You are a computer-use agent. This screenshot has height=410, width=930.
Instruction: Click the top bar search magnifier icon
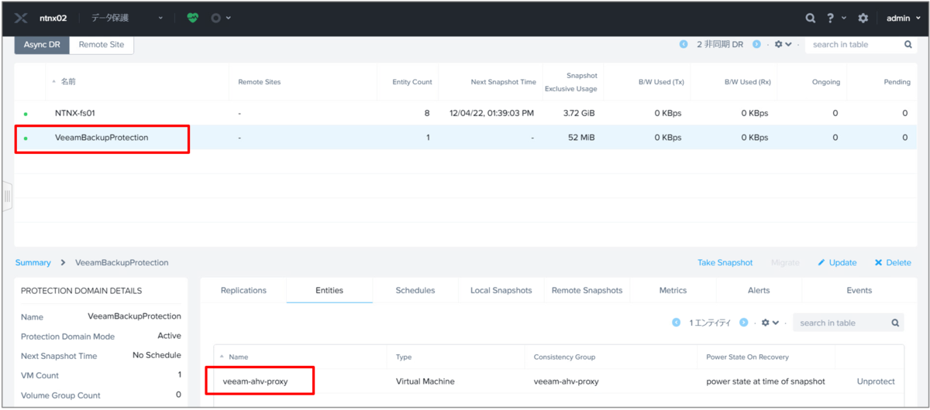click(810, 18)
